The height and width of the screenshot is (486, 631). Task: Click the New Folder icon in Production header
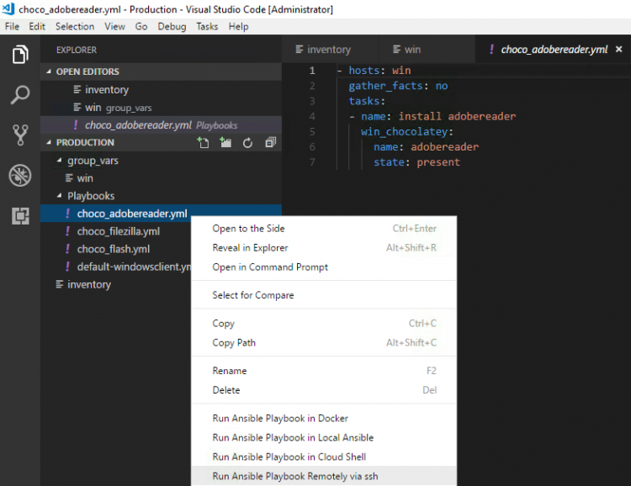pyautogui.click(x=225, y=142)
